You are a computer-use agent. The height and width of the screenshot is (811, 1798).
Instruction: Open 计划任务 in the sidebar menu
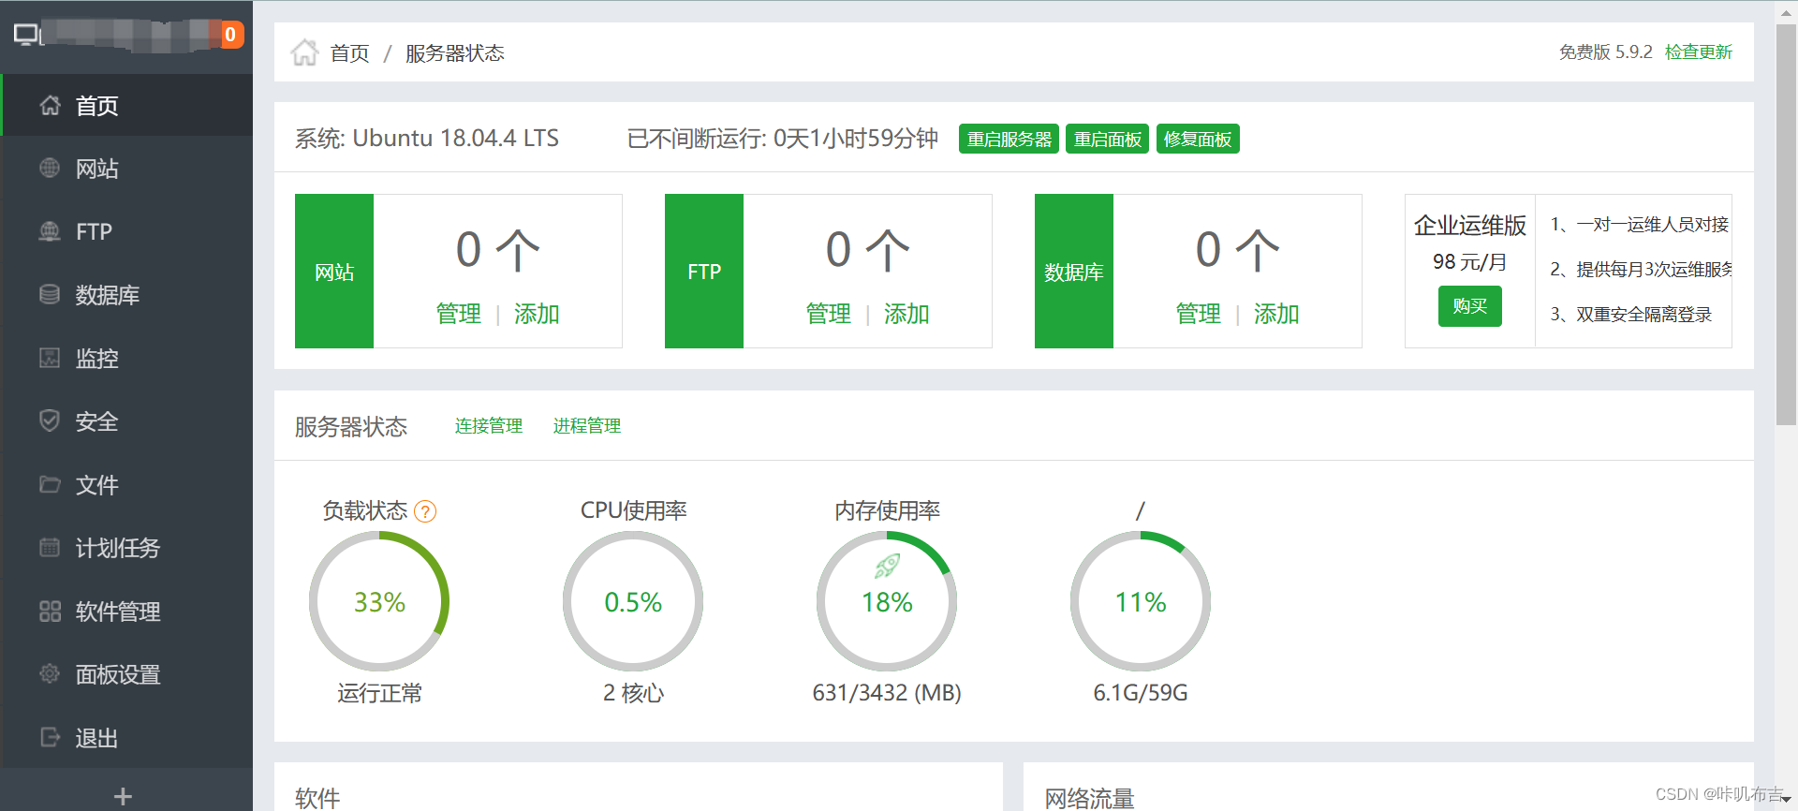tap(126, 548)
